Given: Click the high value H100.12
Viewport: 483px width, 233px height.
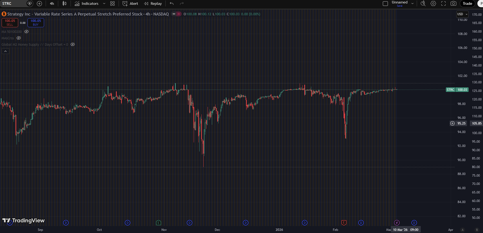Looking at the screenshot, I should pyautogui.click(x=205, y=14).
